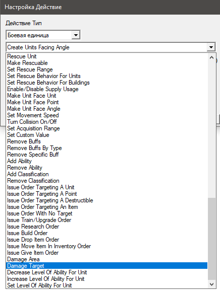220x295 pixels.
Task: Choose Issue Drop Item Order
Action: [x=106, y=240]
